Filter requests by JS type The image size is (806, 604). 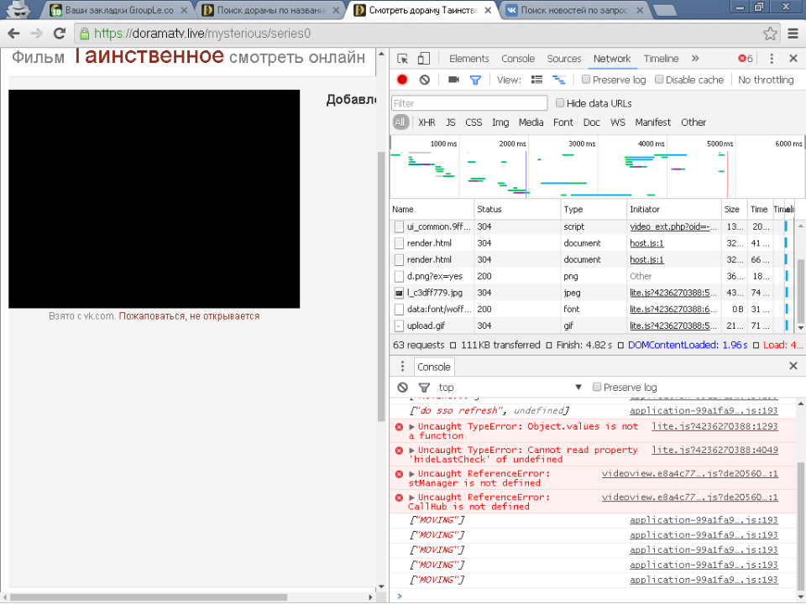[x=450, y=122]
